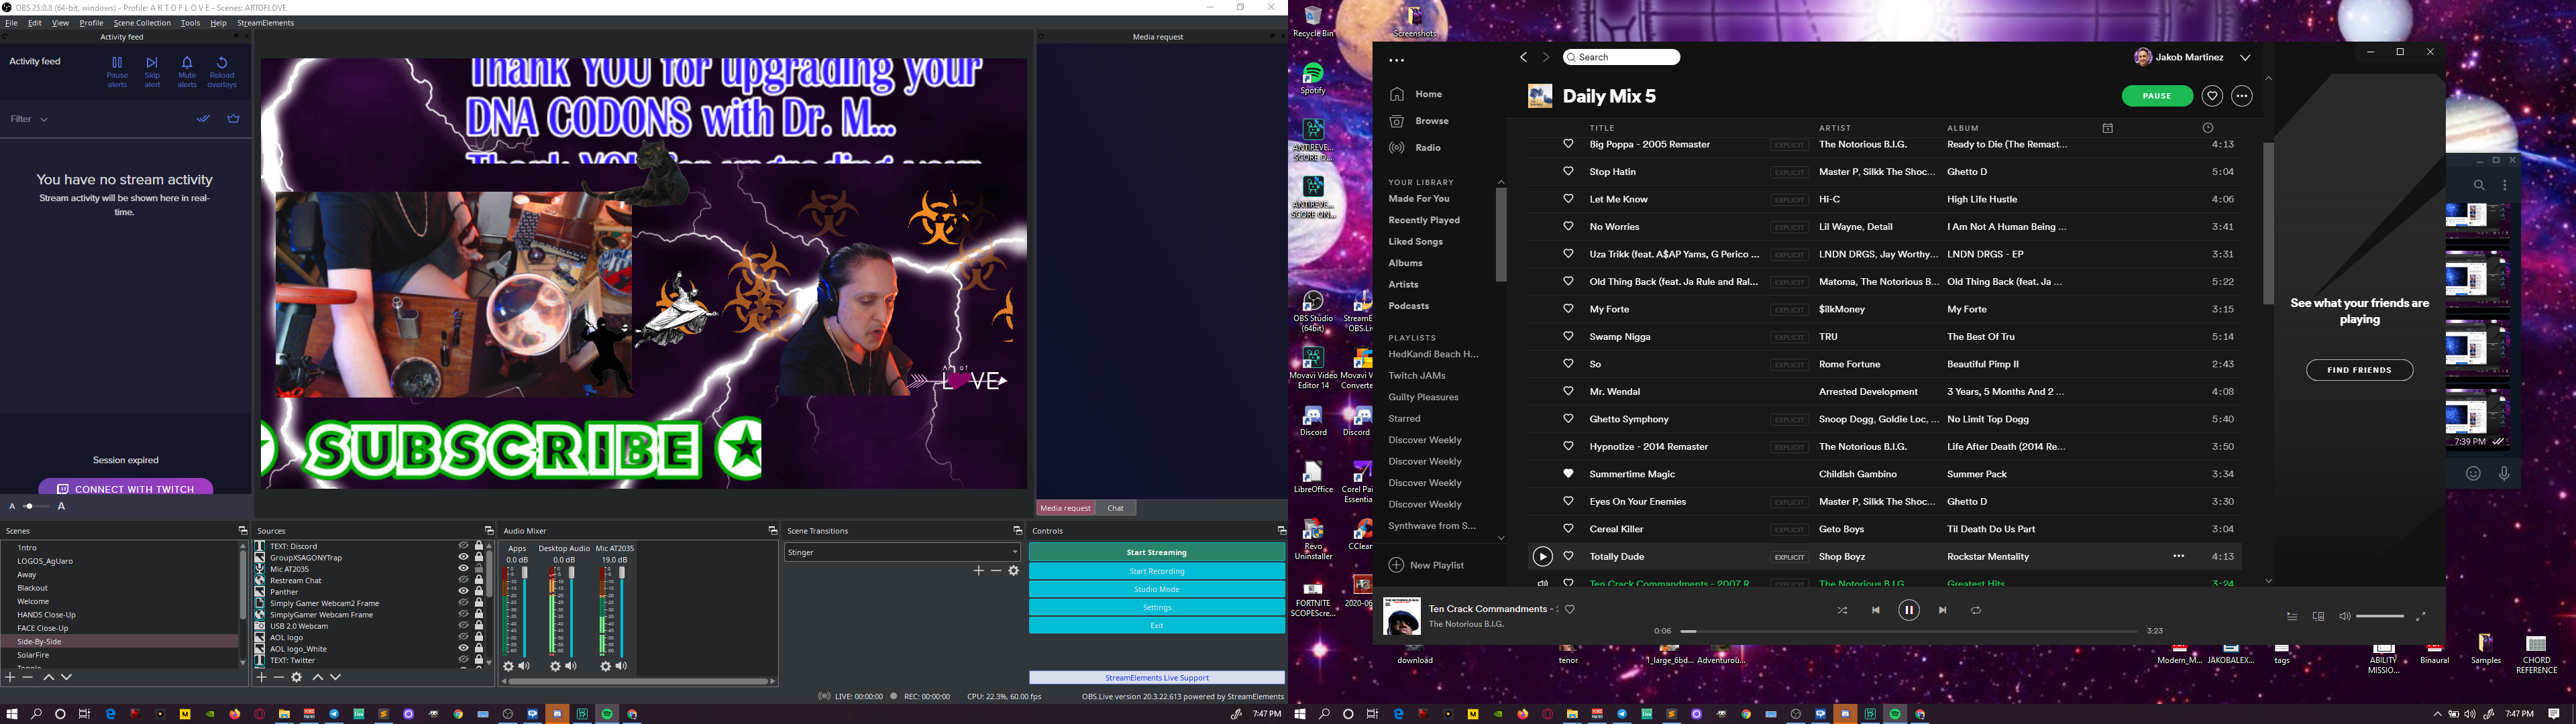Mute alerts in the activity feed
2576x724 pixels.
tap(187, 71)
